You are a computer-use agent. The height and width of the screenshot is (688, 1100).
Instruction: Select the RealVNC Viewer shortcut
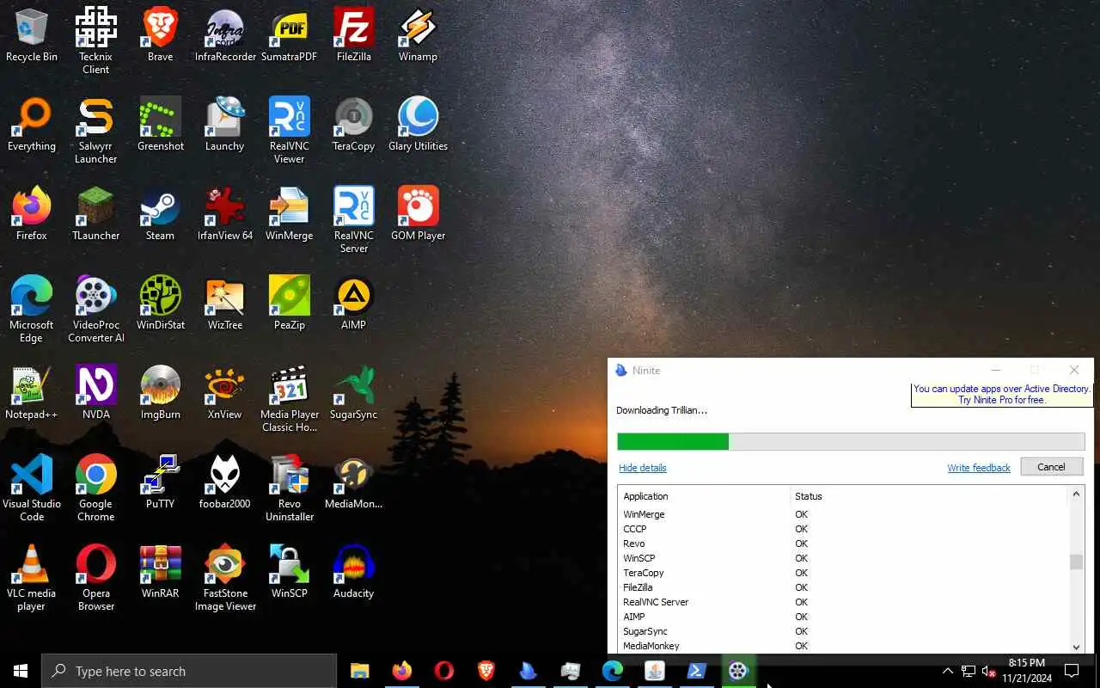290,130
